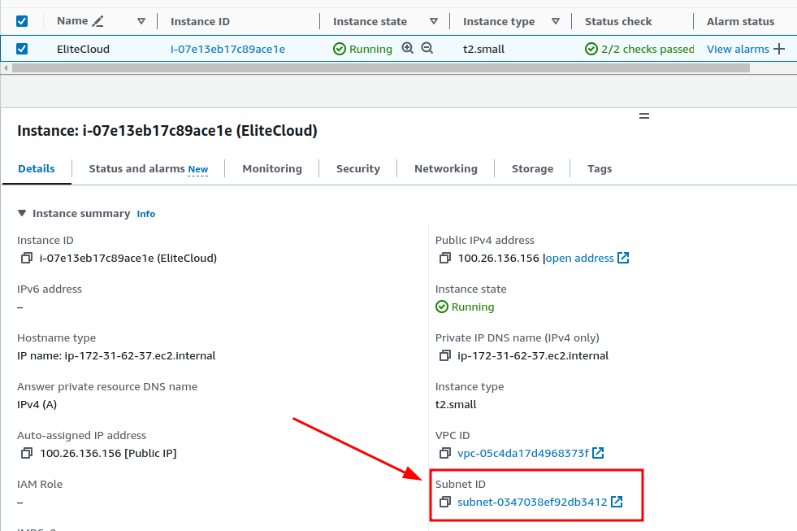Open the Tags tab
Screen dimensions: 797x531
pos(600,168)
